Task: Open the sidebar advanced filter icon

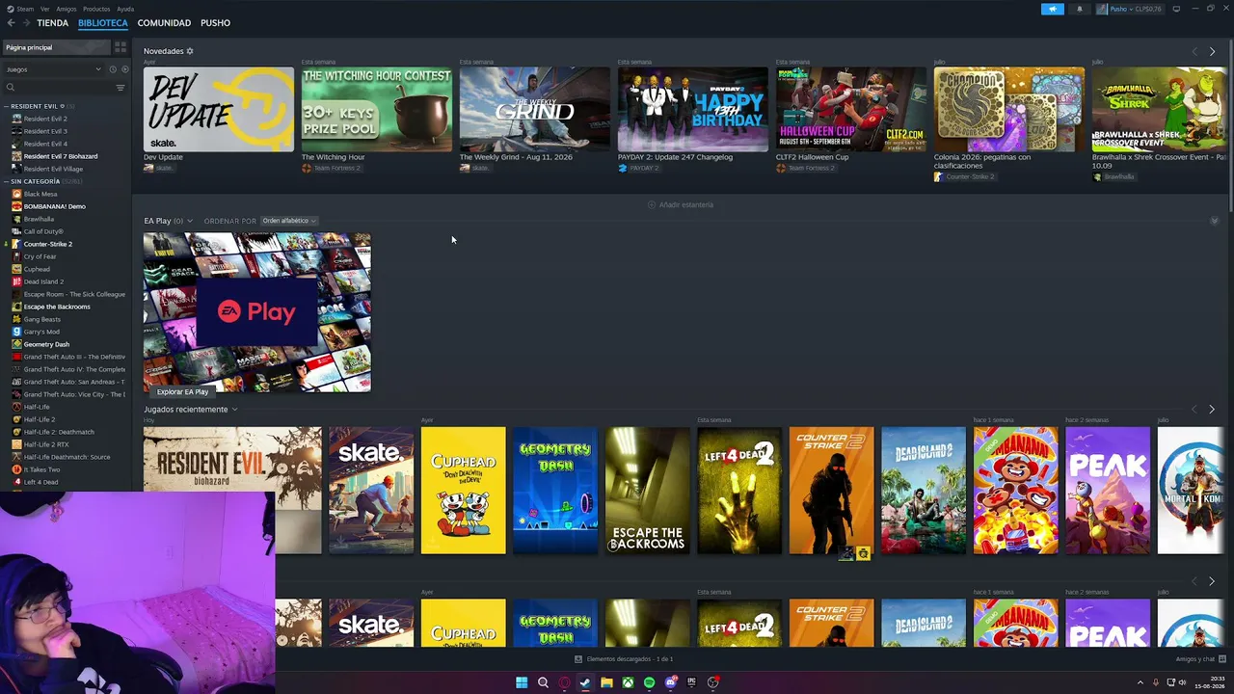Action: pyautogui.click(x=121, y=88)
